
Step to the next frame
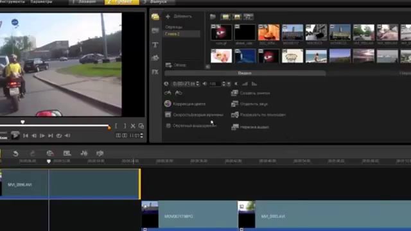(42, 135)
